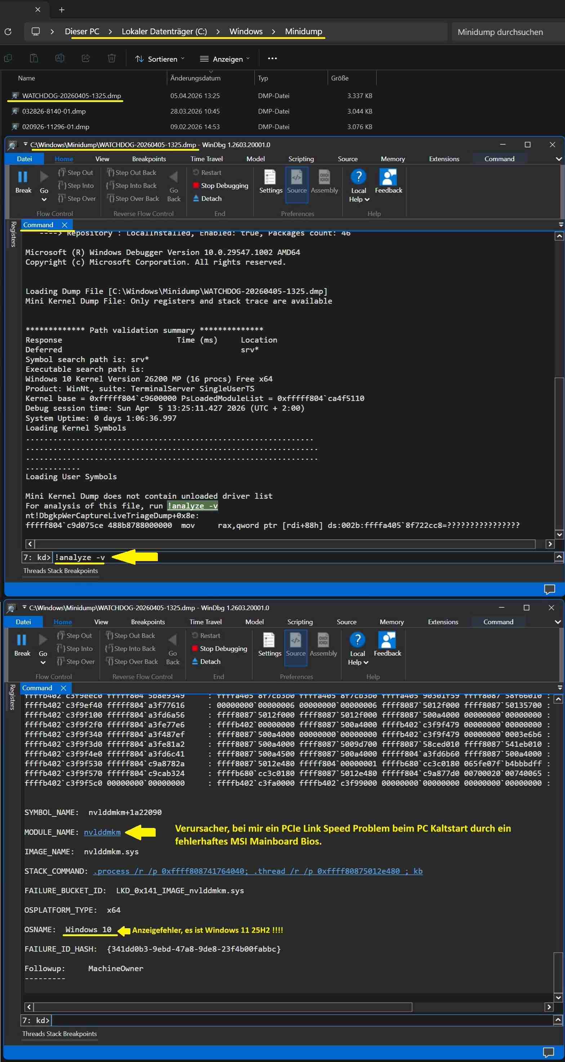Click Break icon in lower WinDbg window

click(x=22, y=640)
